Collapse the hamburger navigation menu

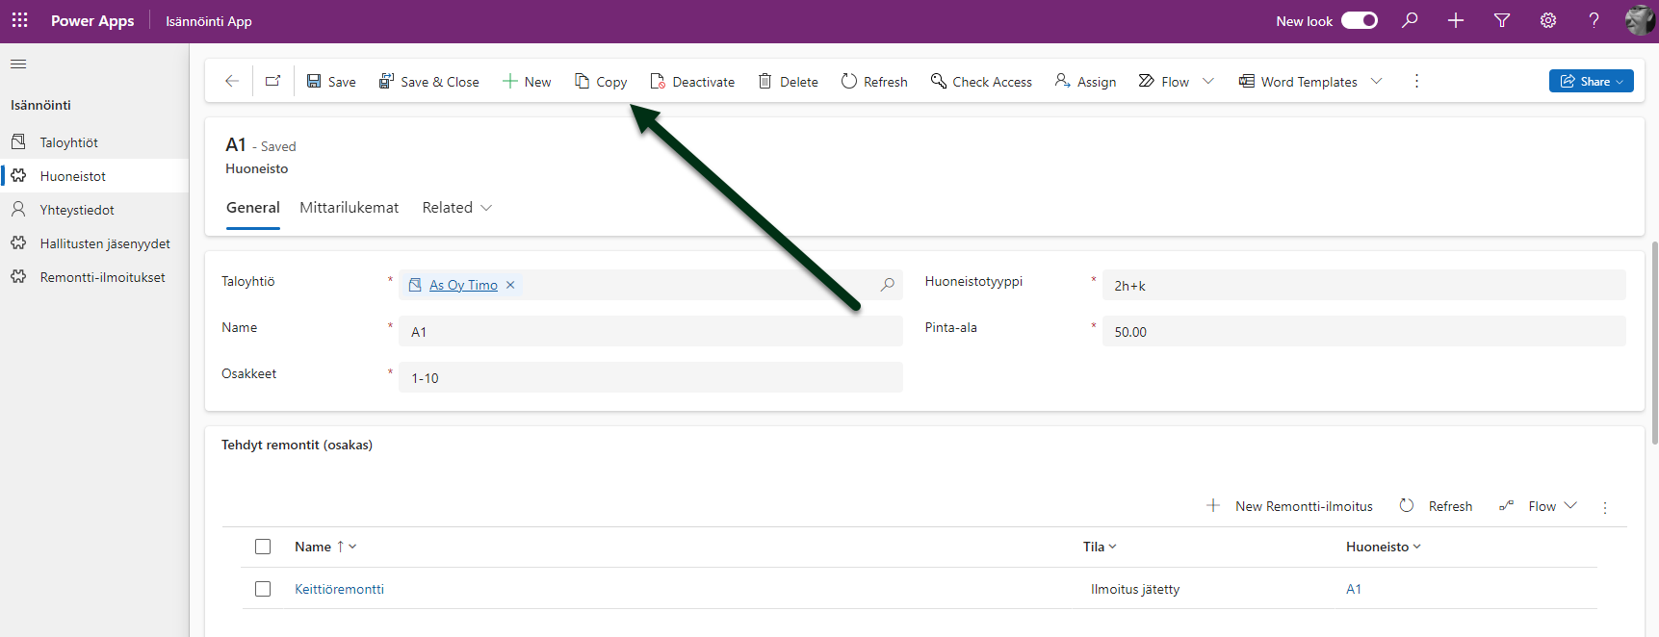click(18, 64)
